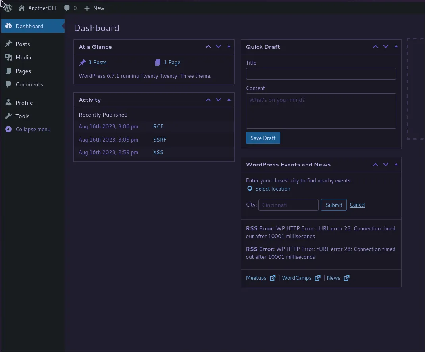Open the comments bubble in admin bar

(x=67, y=8)
